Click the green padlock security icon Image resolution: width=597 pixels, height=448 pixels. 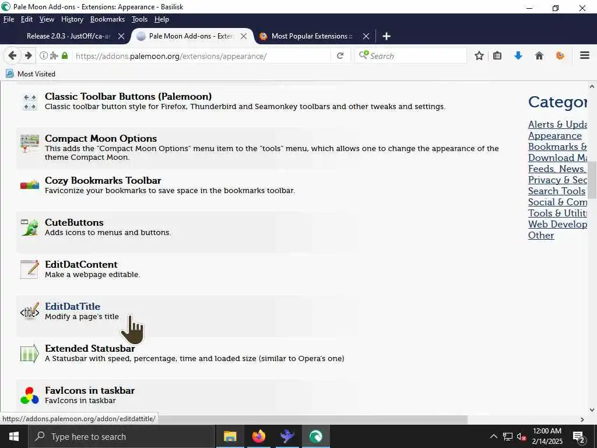tap(65, 55)
